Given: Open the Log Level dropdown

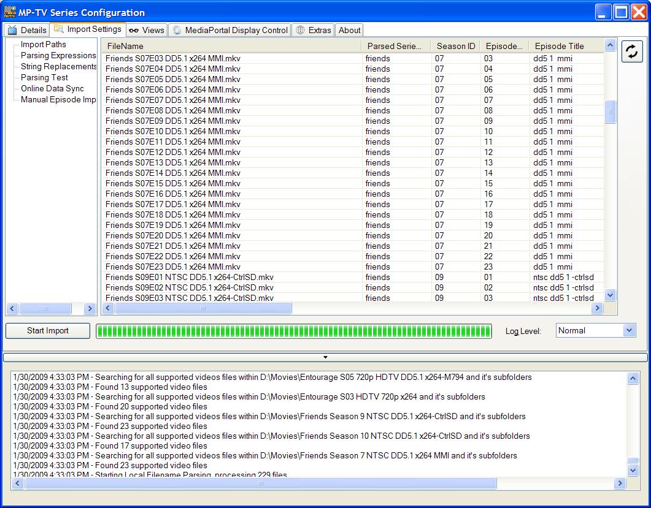Looking at the screenshot, I should pos(596,330).
